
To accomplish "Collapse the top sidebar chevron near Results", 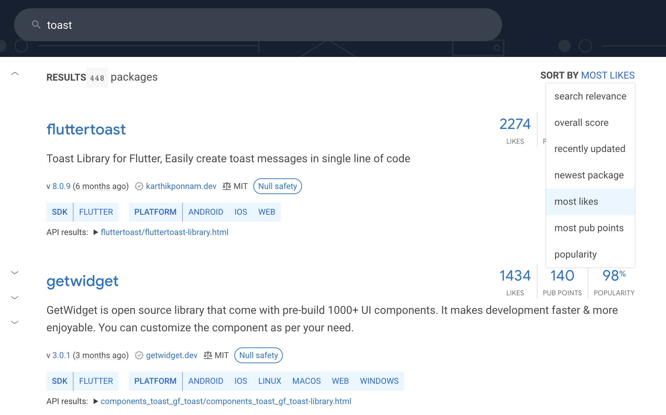I will pos(15,74).
